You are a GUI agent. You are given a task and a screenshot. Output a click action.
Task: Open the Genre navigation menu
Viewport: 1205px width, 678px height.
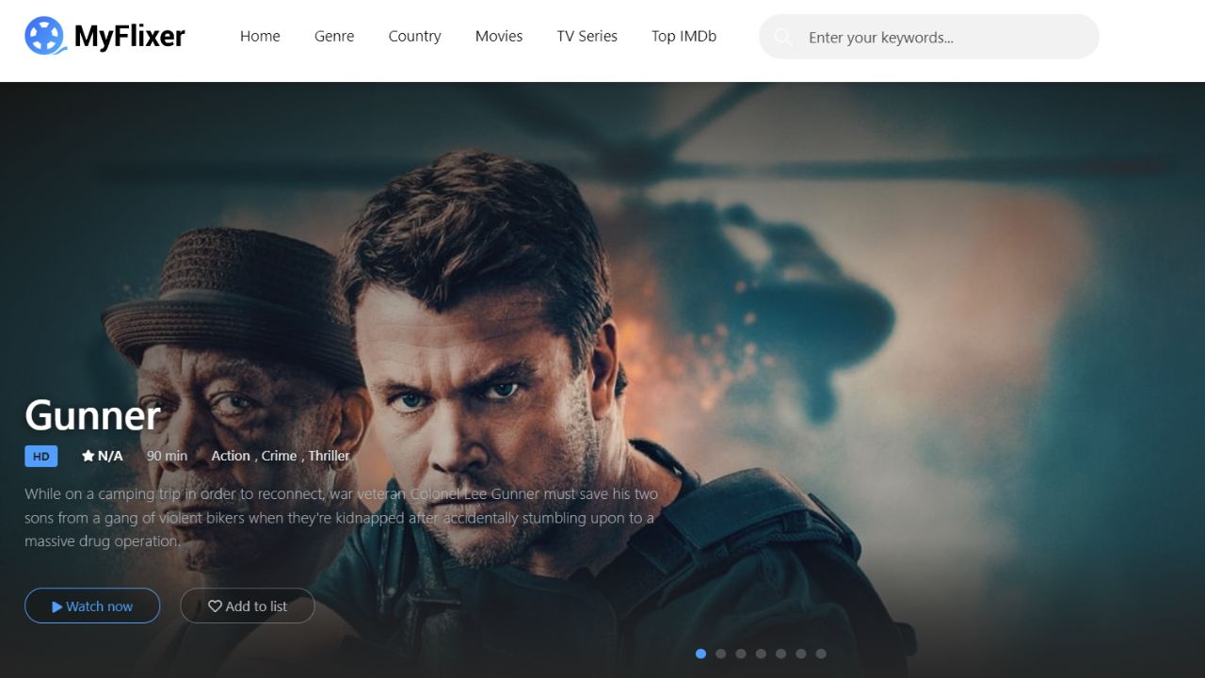334,36
